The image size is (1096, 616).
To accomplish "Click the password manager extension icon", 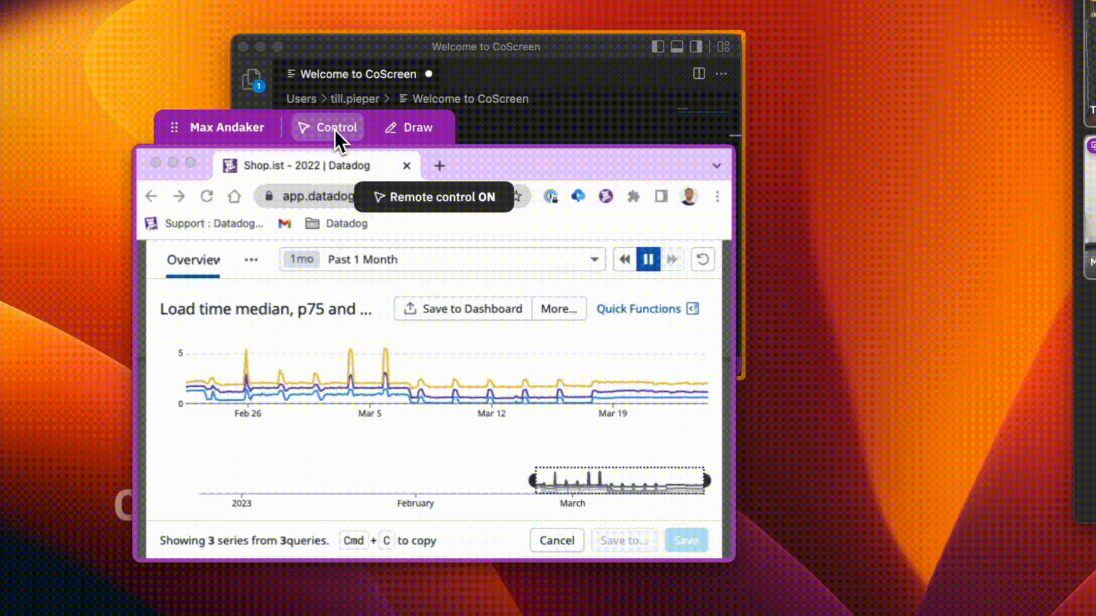I will coord(551,196).
